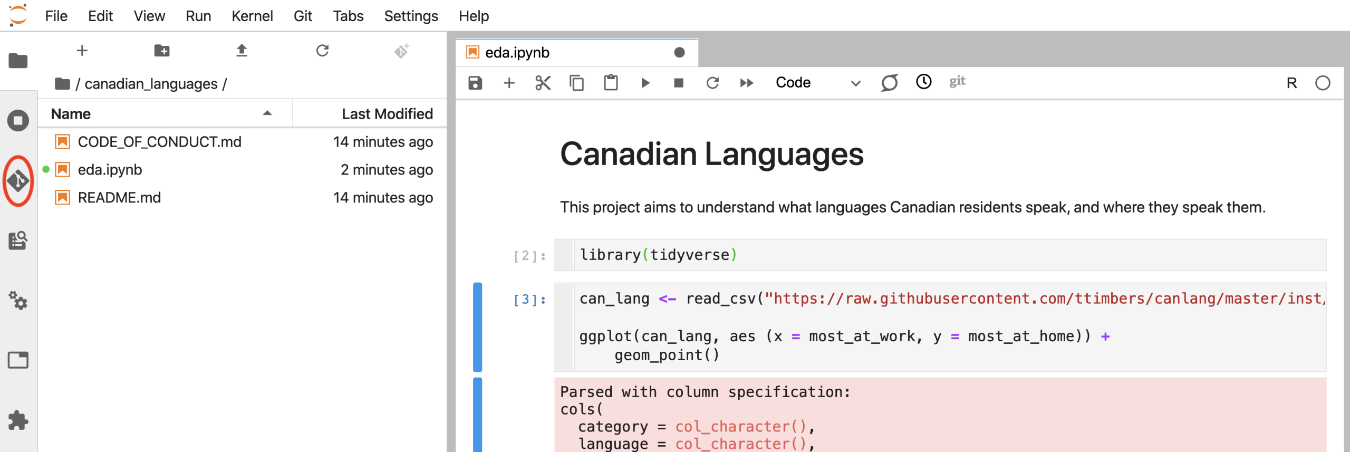Paste cell from the clipboard icon
Screen dimensions: 1350x452
pos(611,83)
